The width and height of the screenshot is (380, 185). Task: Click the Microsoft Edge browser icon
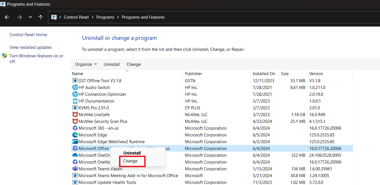coord(75,135)
